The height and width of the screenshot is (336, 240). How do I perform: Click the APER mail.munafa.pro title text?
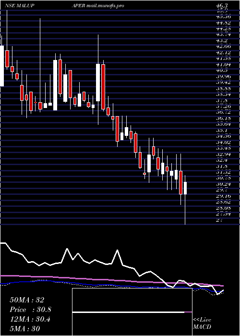click(x=98, y=6)
